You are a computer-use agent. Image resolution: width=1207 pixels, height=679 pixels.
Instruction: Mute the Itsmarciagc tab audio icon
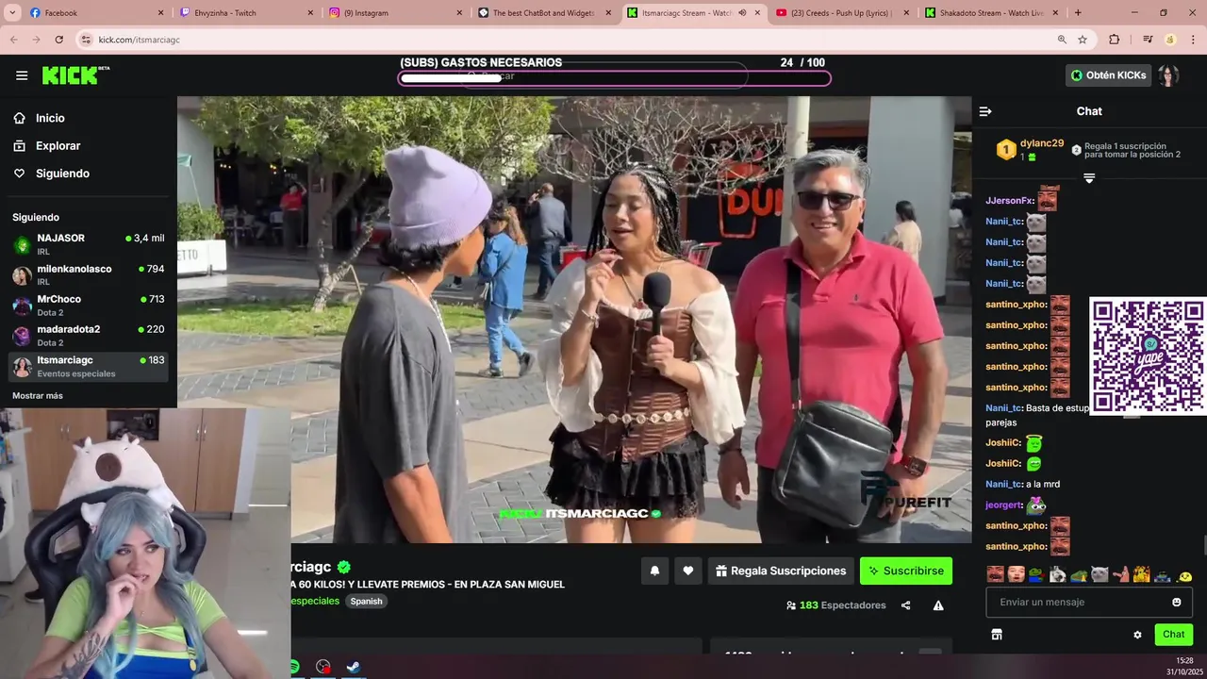point(742,13)
